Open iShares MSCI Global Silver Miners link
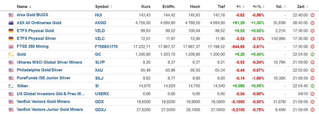319x114 pixels. point(49,62)
